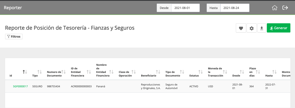The height and width of the screenshot is (108, 295).
Task: Sort by Numero de Documento arrows
Action: point(64,72)
